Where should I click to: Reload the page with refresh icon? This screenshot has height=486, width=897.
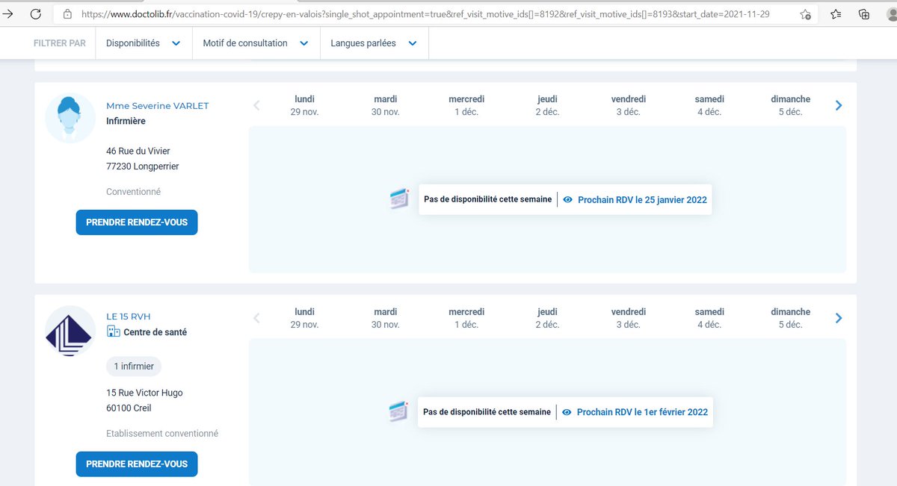[36, 14]
